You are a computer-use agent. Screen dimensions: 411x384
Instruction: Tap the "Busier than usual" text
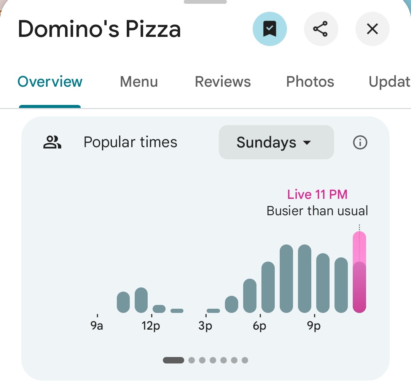pos(317,211)
